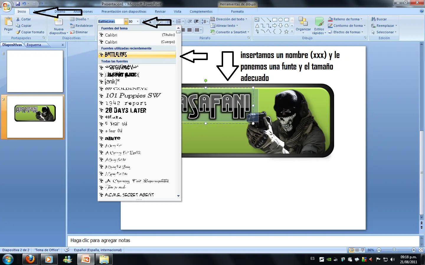Switch to the Revisar tab
Image resolution: width=425 pixels, height=265 pixels.
tap(160, 11)
